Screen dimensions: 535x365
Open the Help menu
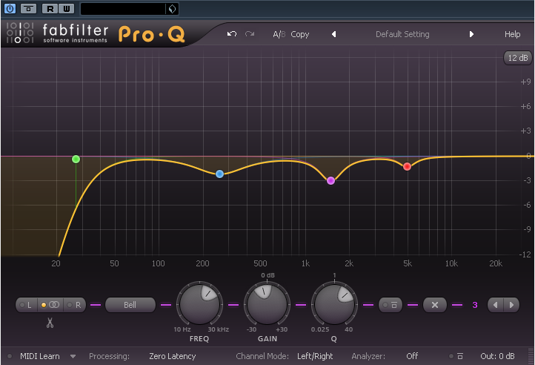click(513, 34)
